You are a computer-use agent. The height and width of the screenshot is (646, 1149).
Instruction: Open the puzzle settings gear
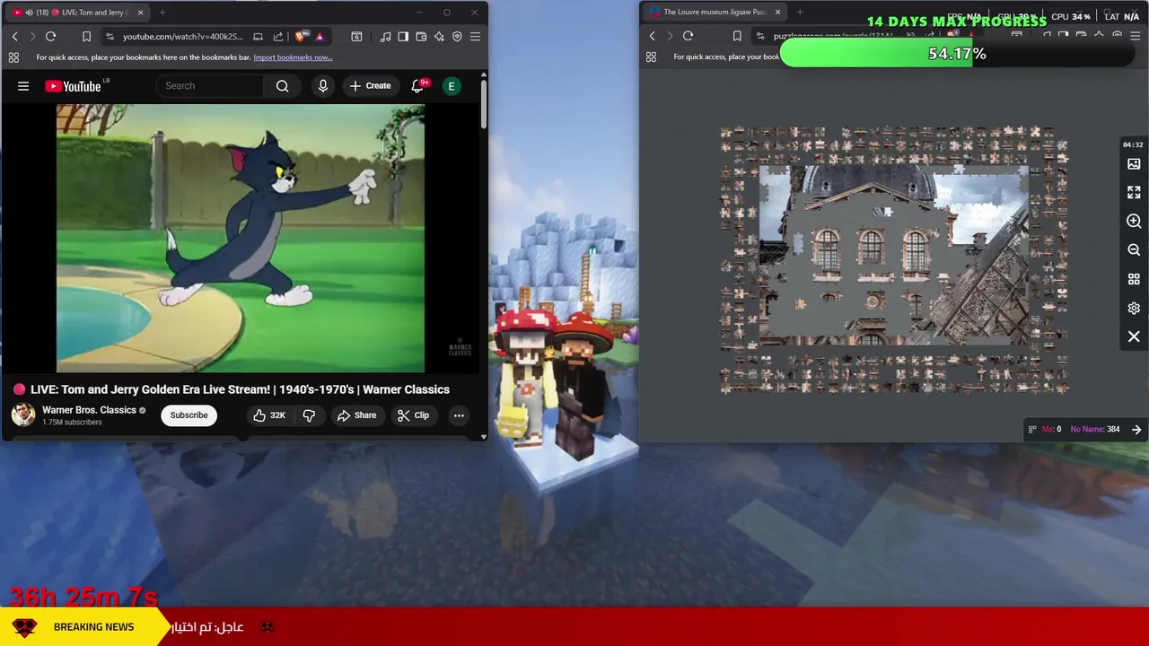point(1134,308)
